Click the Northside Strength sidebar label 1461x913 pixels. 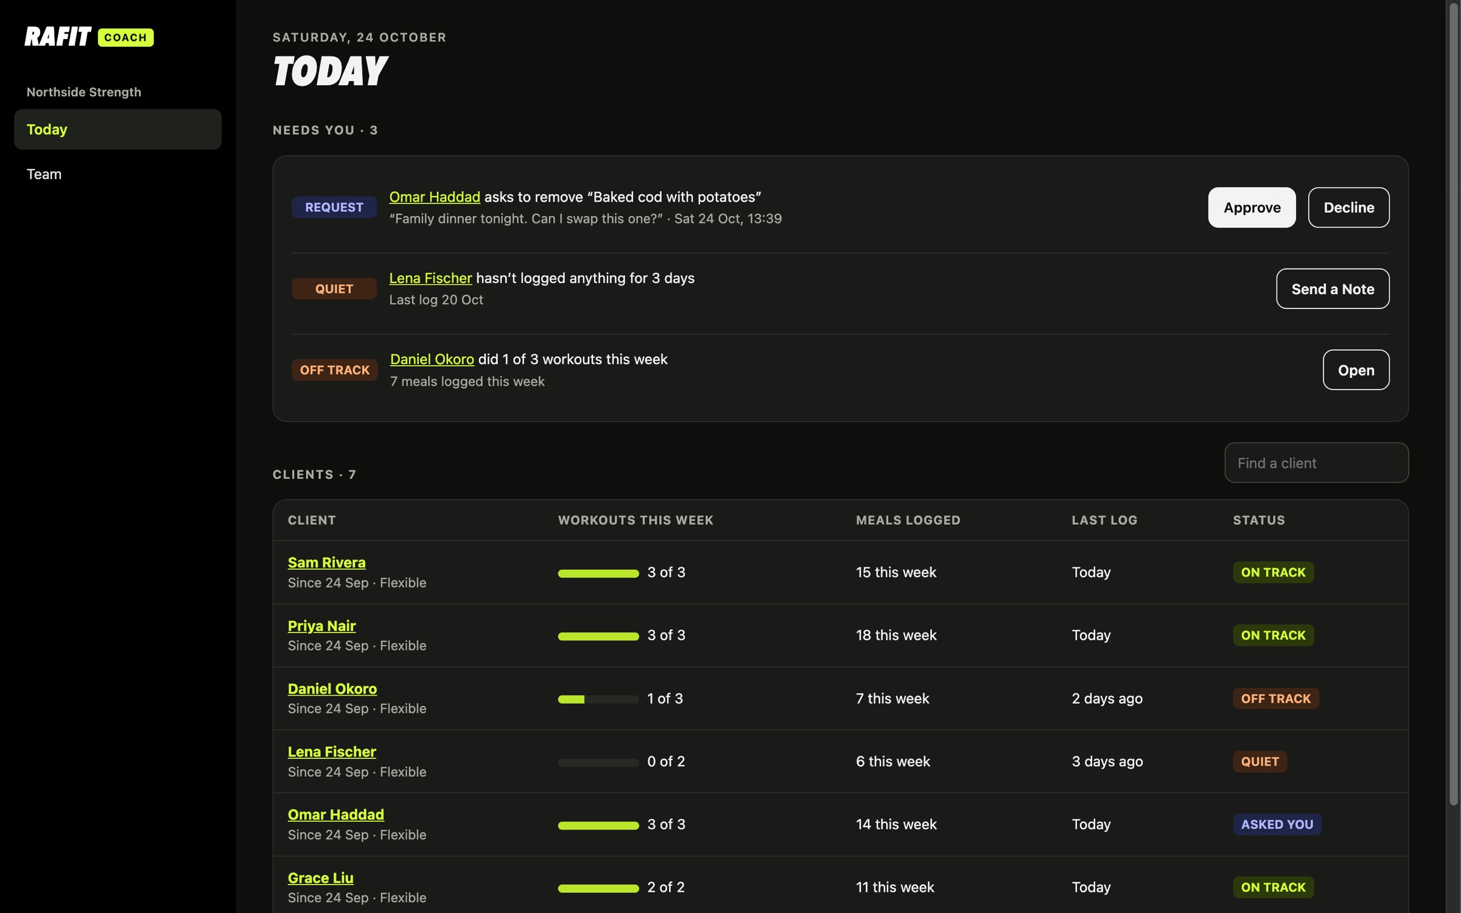click(x=83, y=92)
